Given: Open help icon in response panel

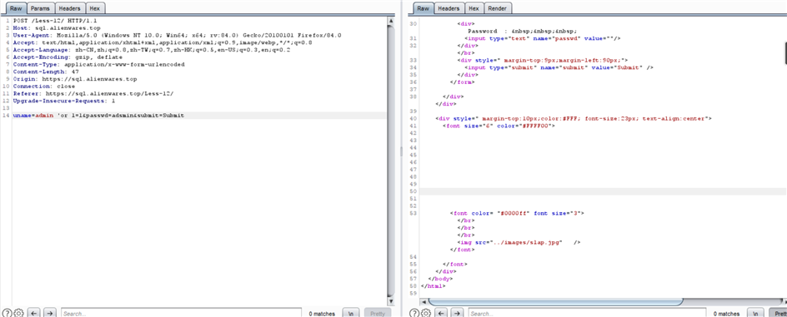Looking at the screenshot, I should [x=414, y=313].
